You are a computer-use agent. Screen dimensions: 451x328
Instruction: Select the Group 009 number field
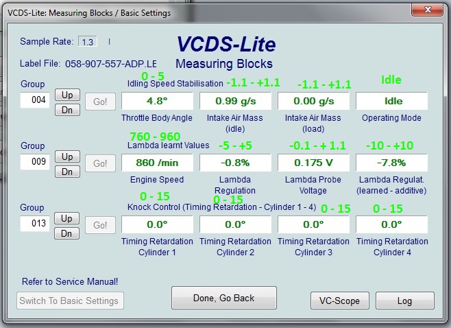(x=35, y=163)
